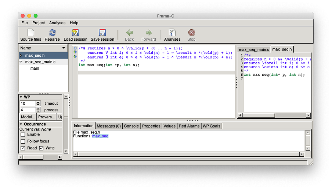Click the forall ensures status bullet
The image size is (332, 189).
coord(75,52)
